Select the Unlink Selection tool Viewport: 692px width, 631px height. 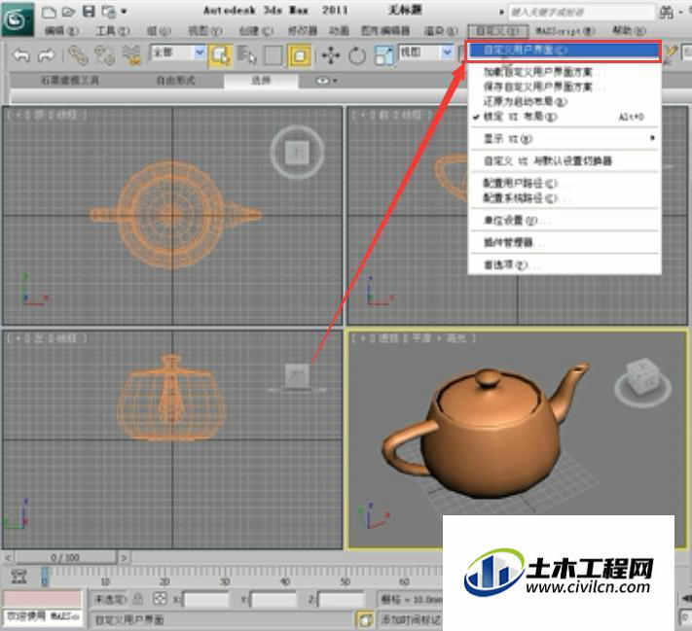coord(104,55)
